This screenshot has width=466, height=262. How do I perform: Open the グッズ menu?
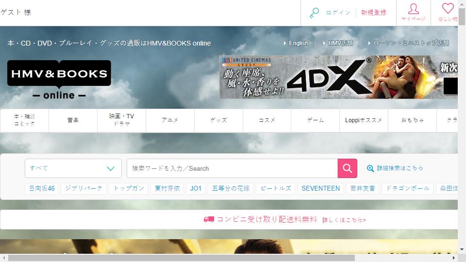tap(218, 120)
